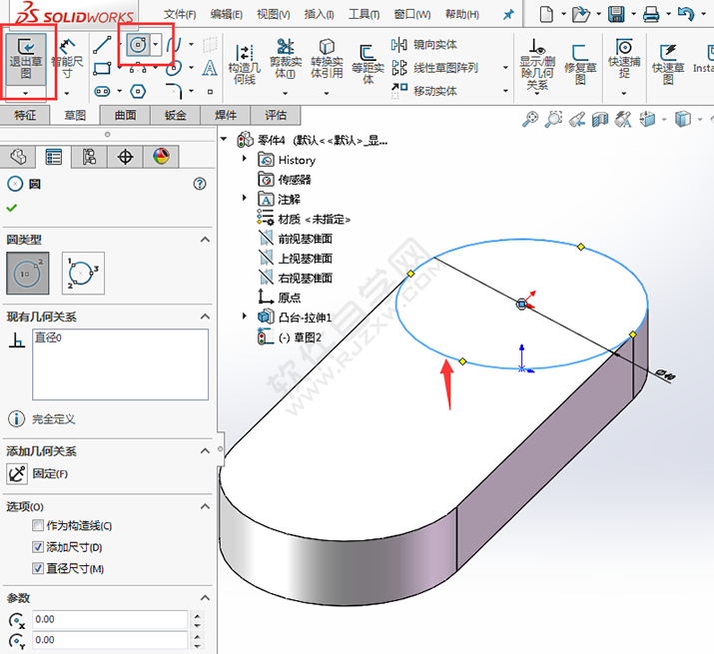Screen dimensions: 714x654
Task: Open the Linear Sketch Pattern dropdown arrow
Action: (505, 68)
